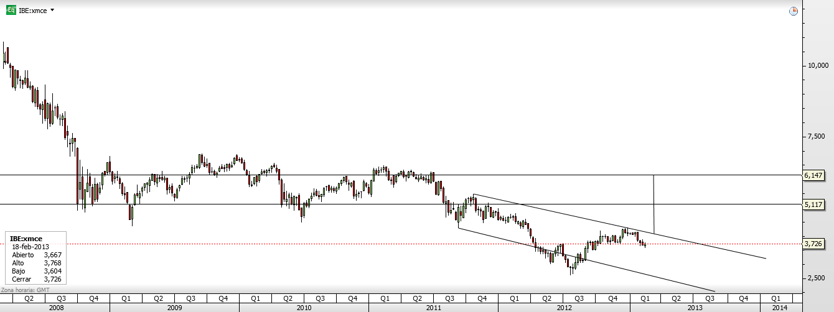Click the IBE:xmce title in the info box
Viewport: 834px width, 312px height.
(26, 239)
